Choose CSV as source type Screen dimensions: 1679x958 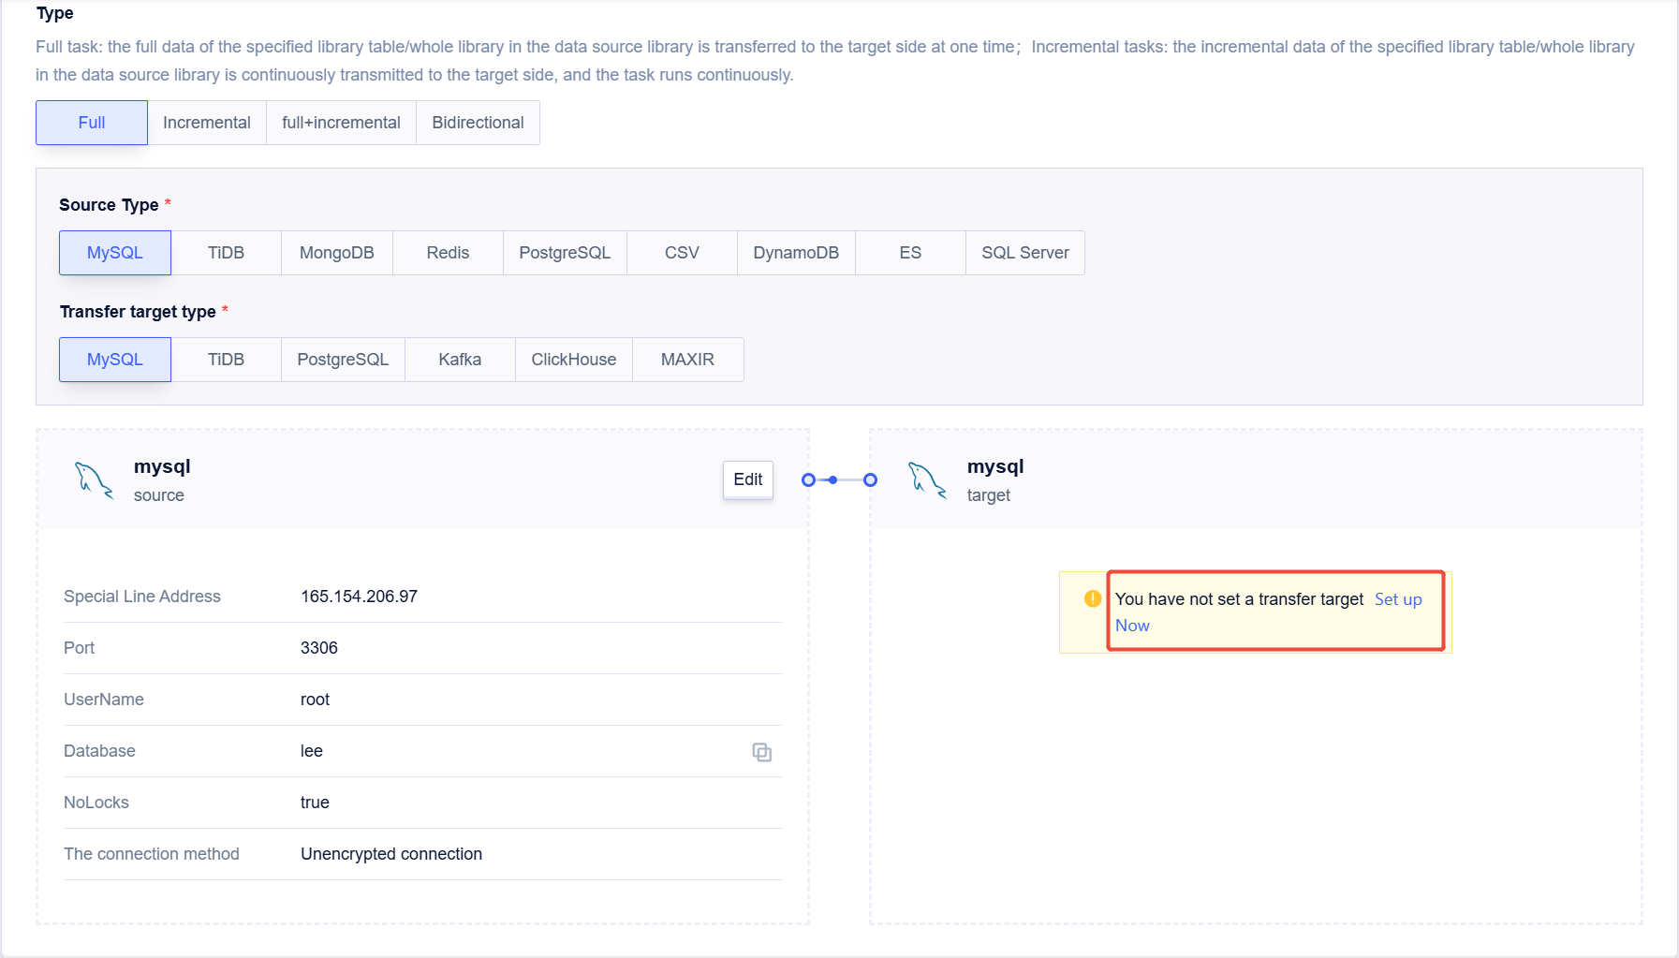click(x=682, y=253)
